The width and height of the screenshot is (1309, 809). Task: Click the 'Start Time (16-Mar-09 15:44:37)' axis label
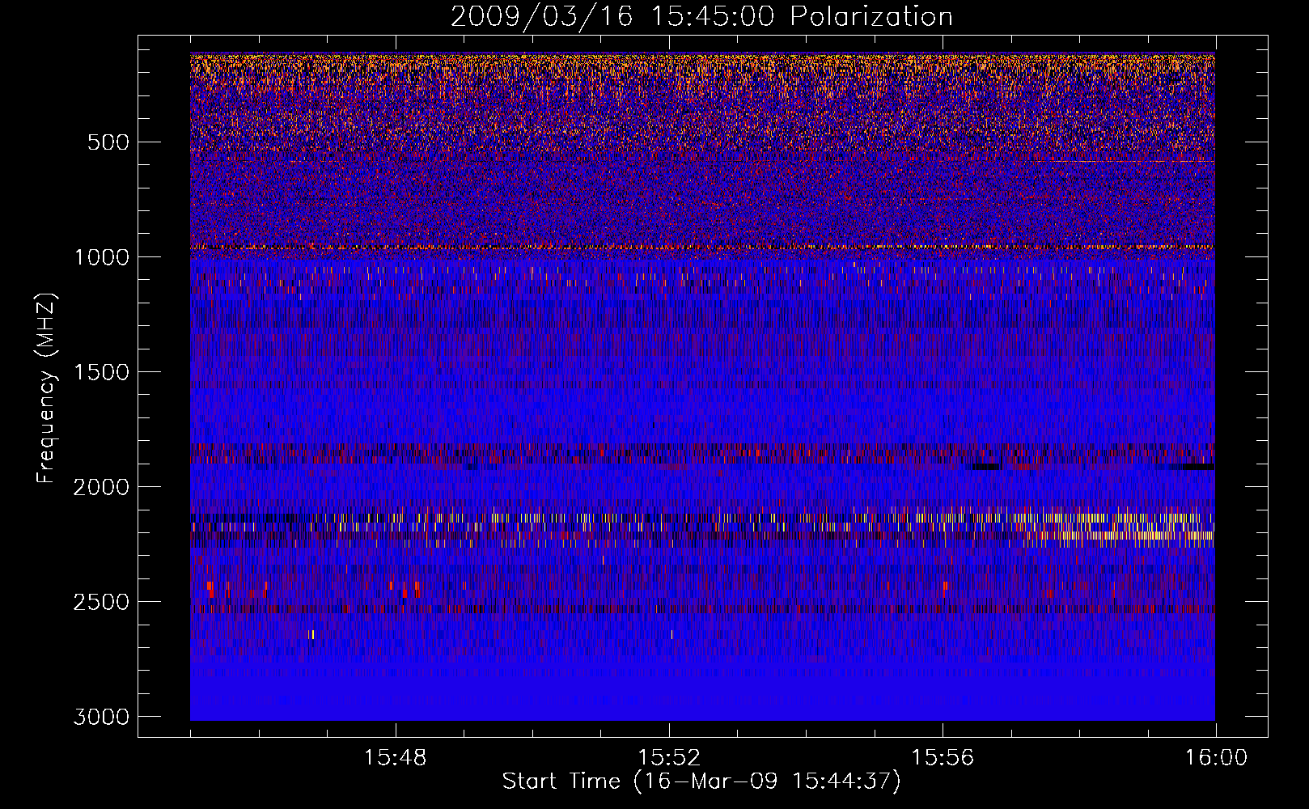[x=701, y=781]
